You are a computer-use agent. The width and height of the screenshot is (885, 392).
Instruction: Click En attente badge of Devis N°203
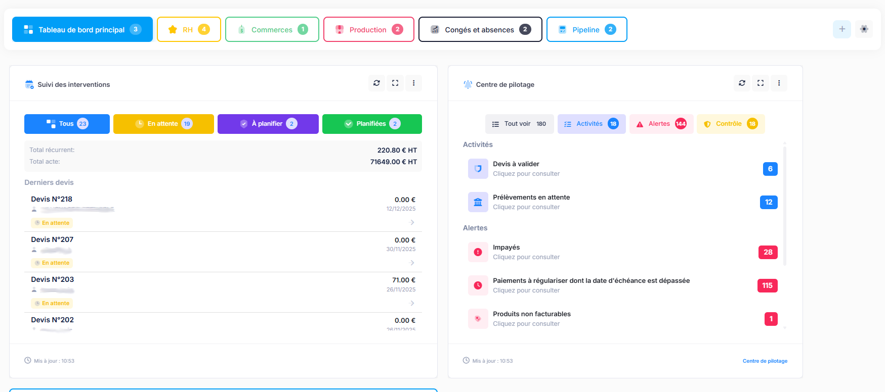[x=52, y=303]
